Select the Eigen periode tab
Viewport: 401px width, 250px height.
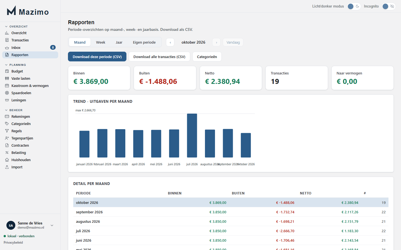coord(144,42)
